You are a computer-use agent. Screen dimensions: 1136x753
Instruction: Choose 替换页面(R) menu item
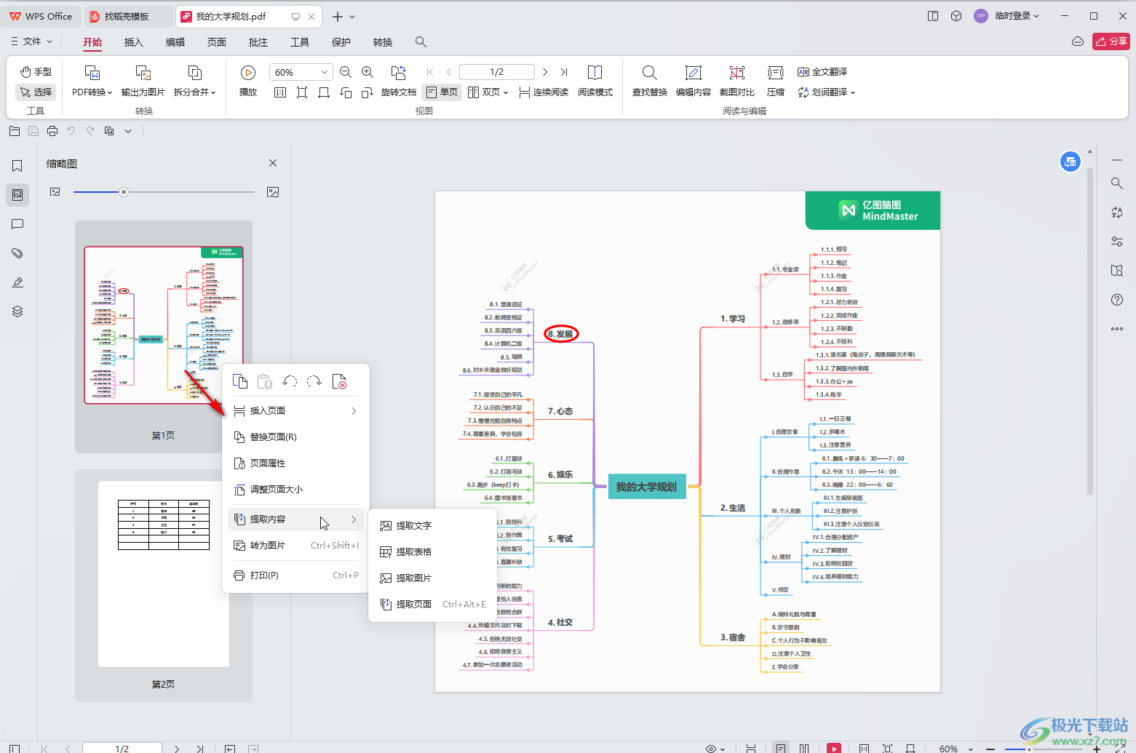click(295, 437)
